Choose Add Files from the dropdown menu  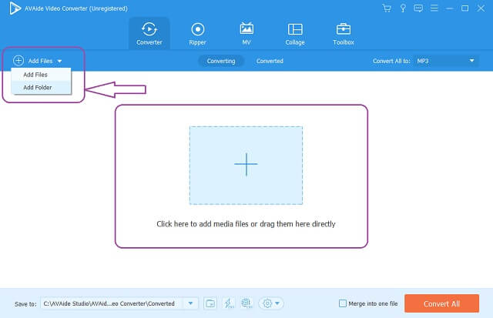point(41,75)
